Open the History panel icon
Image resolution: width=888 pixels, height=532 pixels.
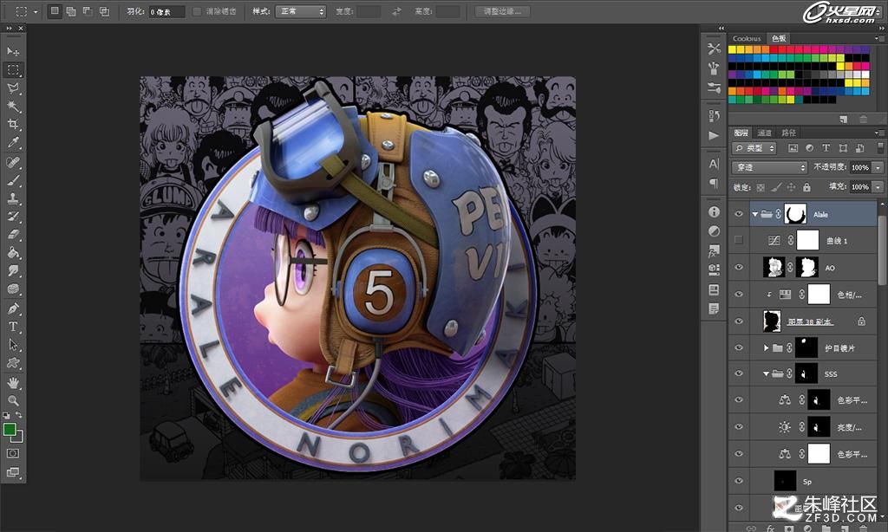714,115
